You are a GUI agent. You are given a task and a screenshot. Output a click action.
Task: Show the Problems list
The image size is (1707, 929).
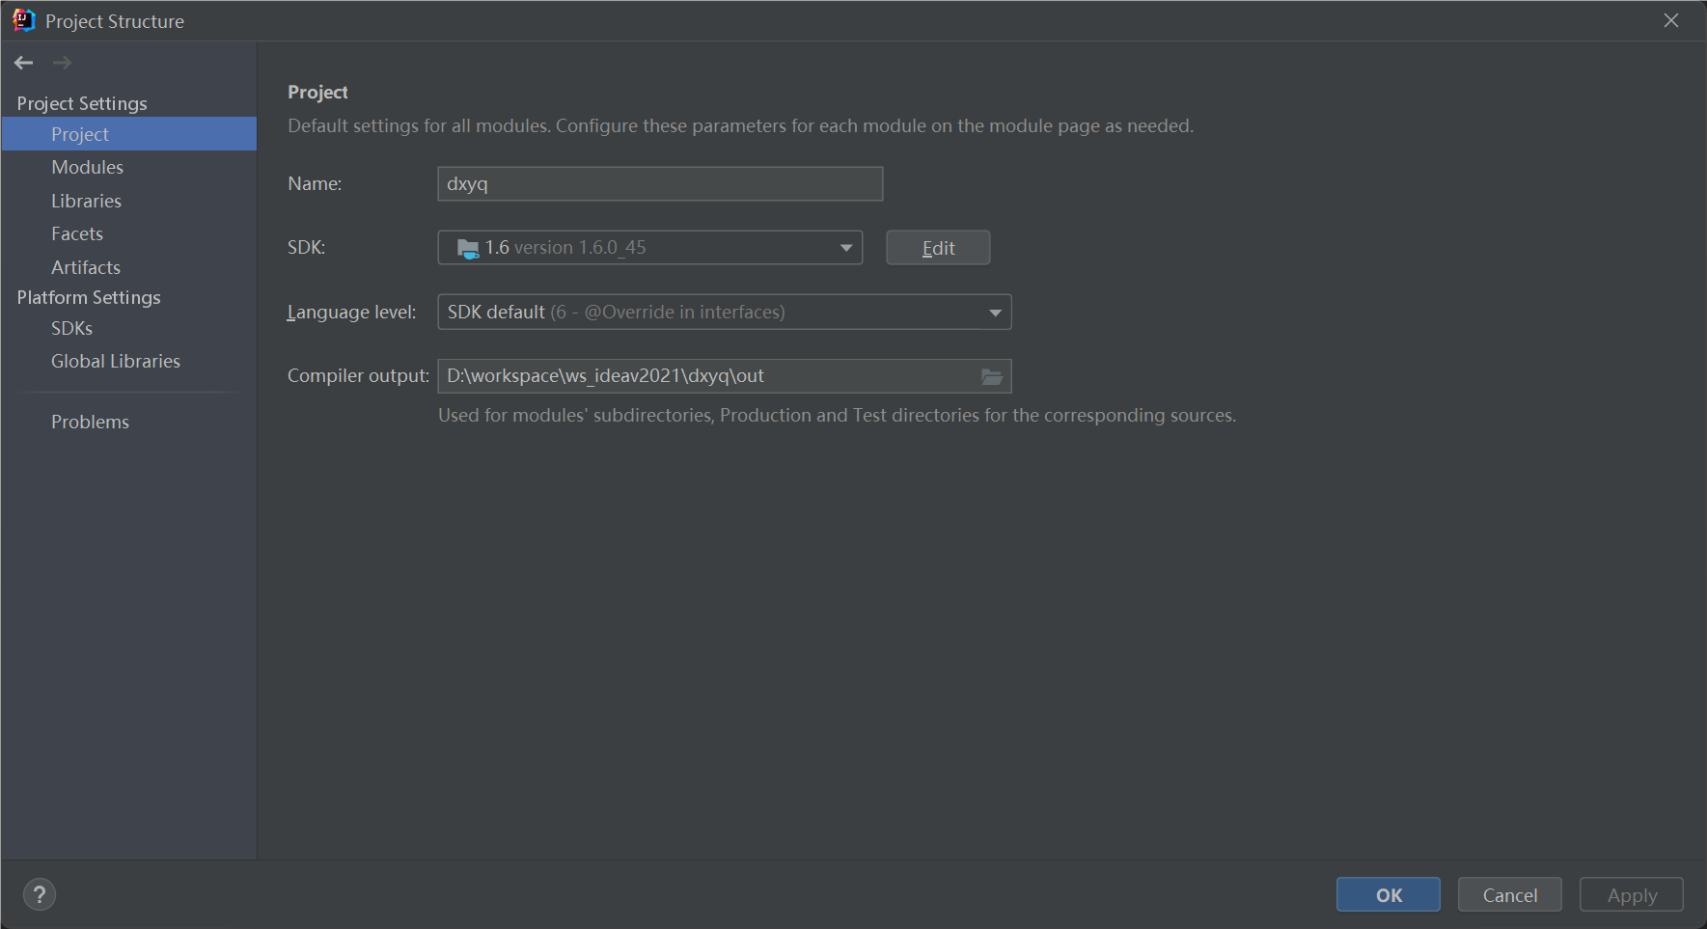click(90, 422)
